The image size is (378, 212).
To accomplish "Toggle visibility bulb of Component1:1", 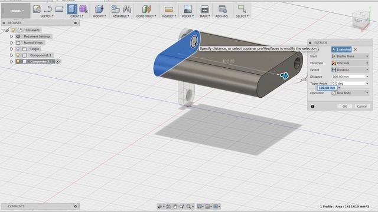I will [18, 55].
